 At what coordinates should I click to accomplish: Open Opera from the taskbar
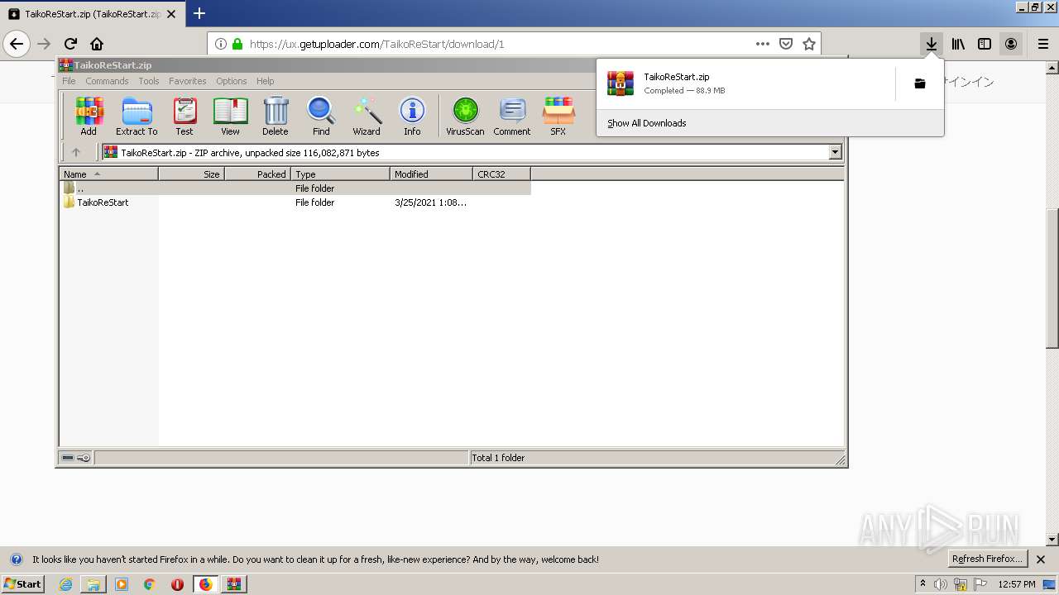coord(177,584)
